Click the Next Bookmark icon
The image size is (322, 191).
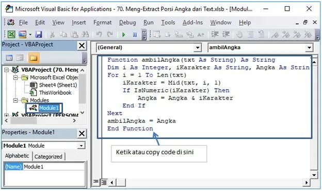pyautogui.click(x=286, y=35)
